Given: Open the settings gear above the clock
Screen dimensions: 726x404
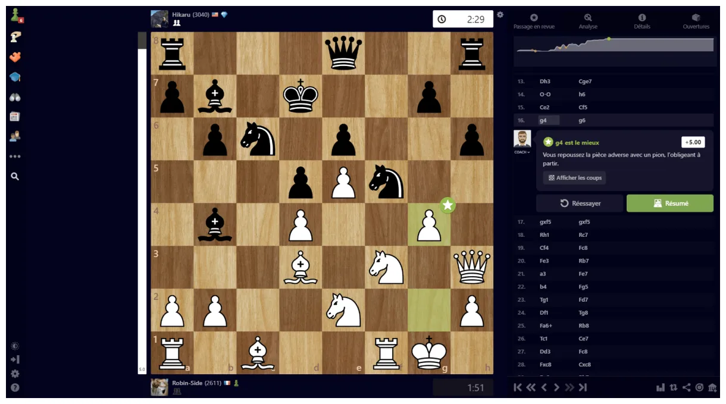Looking at the screenshot, I should [500, 15].
